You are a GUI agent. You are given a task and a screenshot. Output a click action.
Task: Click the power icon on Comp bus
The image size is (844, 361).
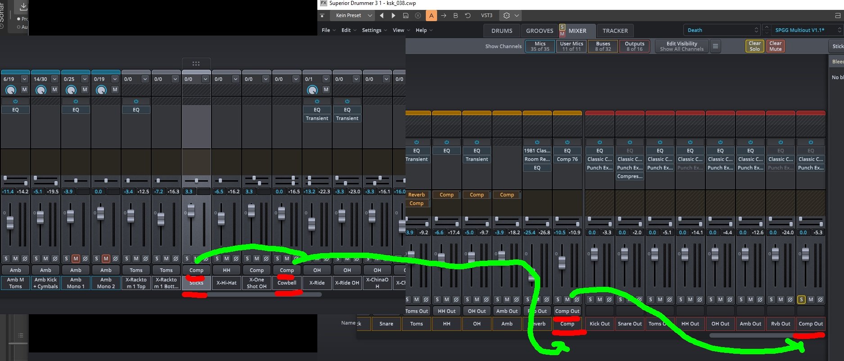[567, 142]
